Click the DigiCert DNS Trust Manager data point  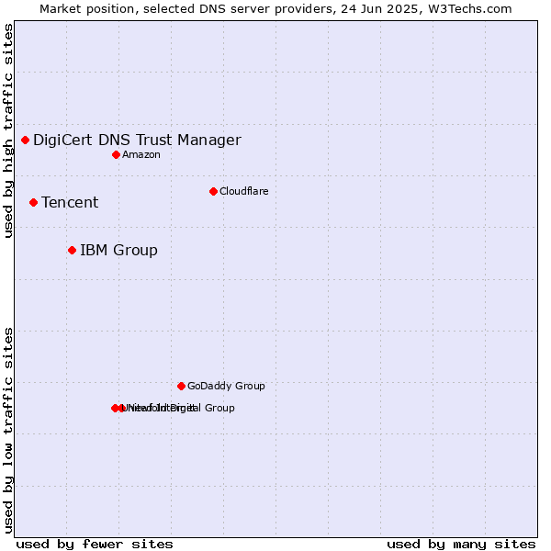tap(25, 141)
